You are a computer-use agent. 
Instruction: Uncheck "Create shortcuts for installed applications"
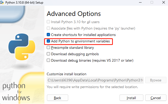pos(48,35)
